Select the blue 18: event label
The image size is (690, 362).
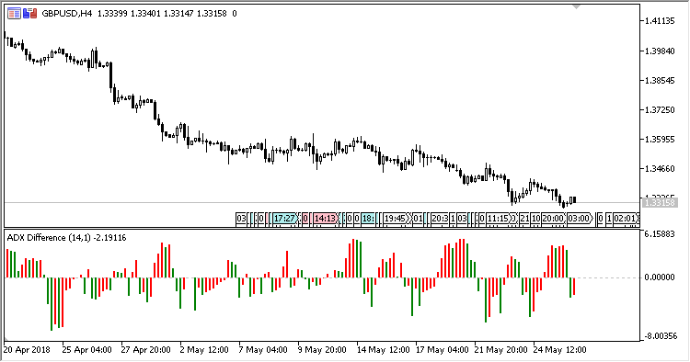(368, 219)
